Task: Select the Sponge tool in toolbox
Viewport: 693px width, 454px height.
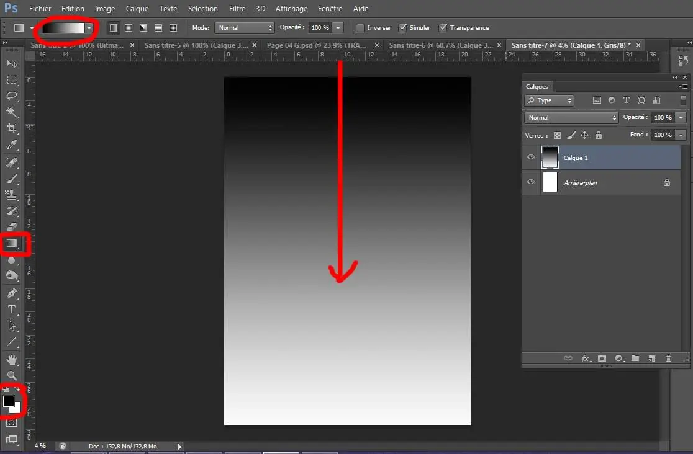Action: click(x=12, y=276)
